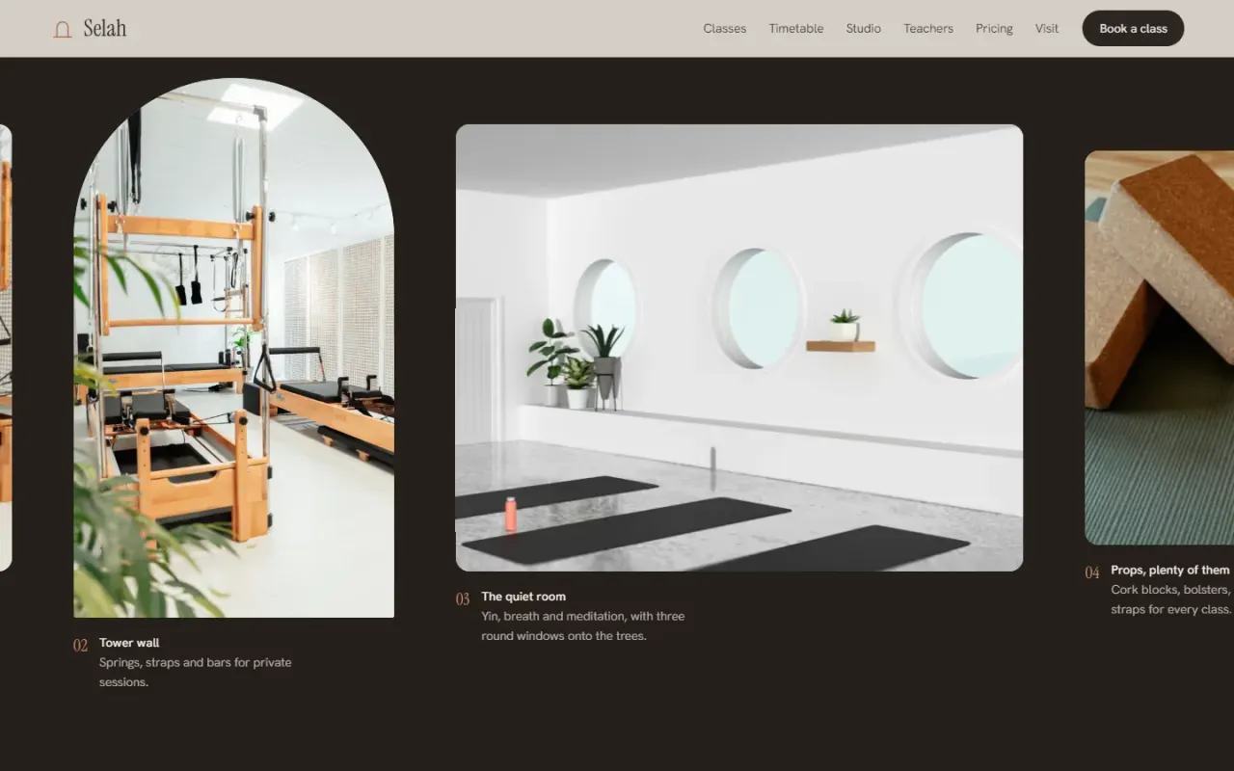The width and height of the screenshot is (1234, 771).
Task: Click the '03' slide number
Action: [463, 598]
